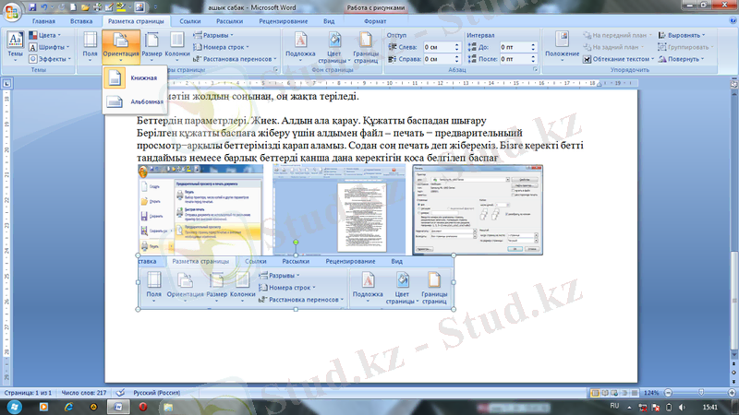
Task: Expand the Разрывы breaks dropdown
Action: pyautogui.click(x=219, y=34)
